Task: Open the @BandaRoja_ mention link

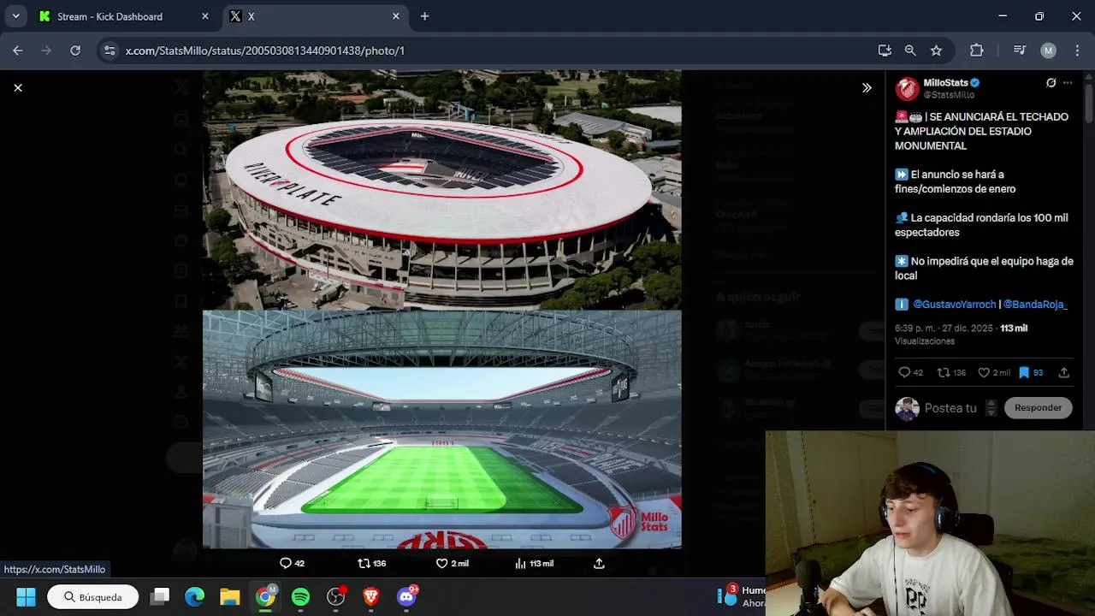Action: tap(1035, 305)
